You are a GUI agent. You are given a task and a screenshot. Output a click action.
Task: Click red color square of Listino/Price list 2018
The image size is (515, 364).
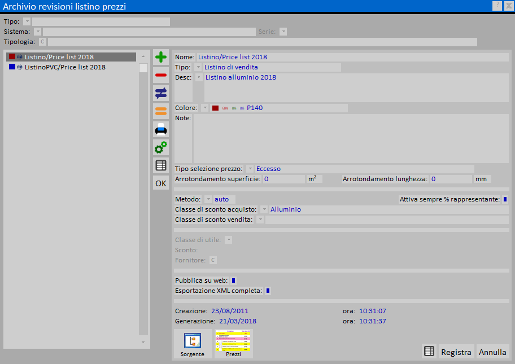pyautogui.click(x=12, y=57)
